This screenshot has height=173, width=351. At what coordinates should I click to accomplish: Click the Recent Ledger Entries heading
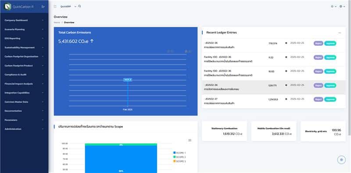222,32
